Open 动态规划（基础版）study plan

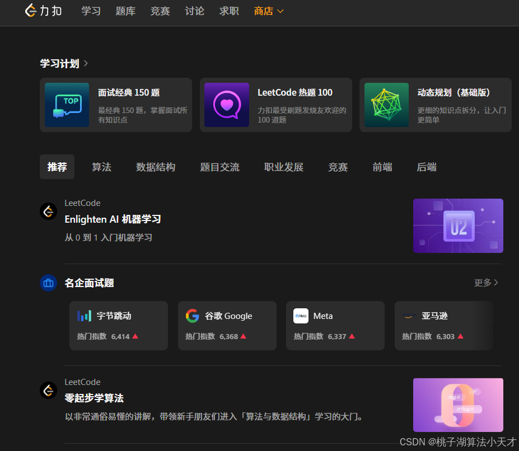click(x=436, y=105)
